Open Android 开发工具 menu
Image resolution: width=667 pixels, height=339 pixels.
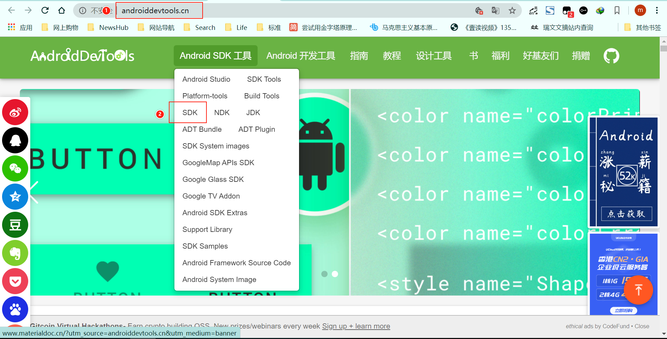click(301, 56)
